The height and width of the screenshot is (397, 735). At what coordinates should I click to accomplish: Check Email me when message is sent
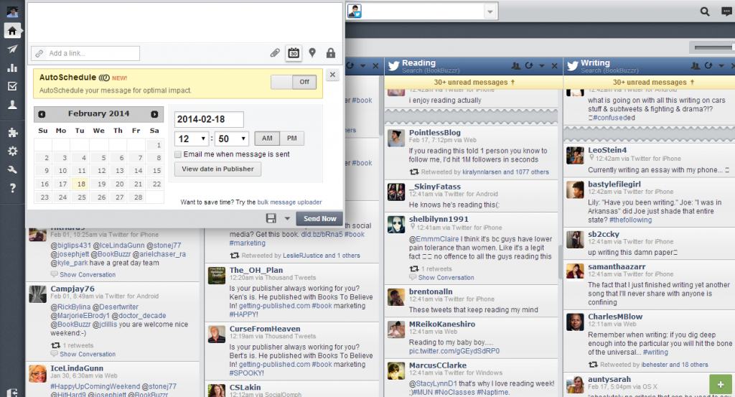point(178,154)
